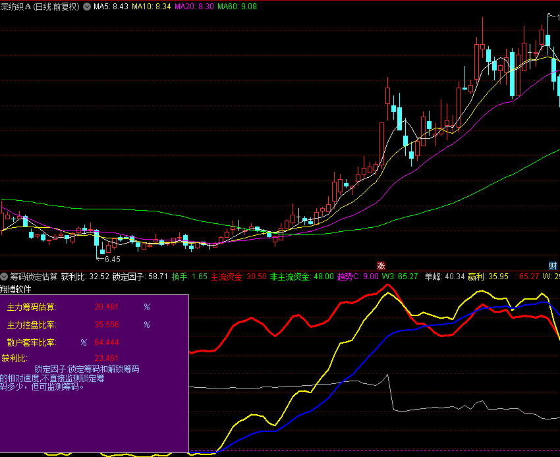Click the 锁定因子: 58.71 value
The height and width of the screenshot is (457, 560).
[140, 277]
